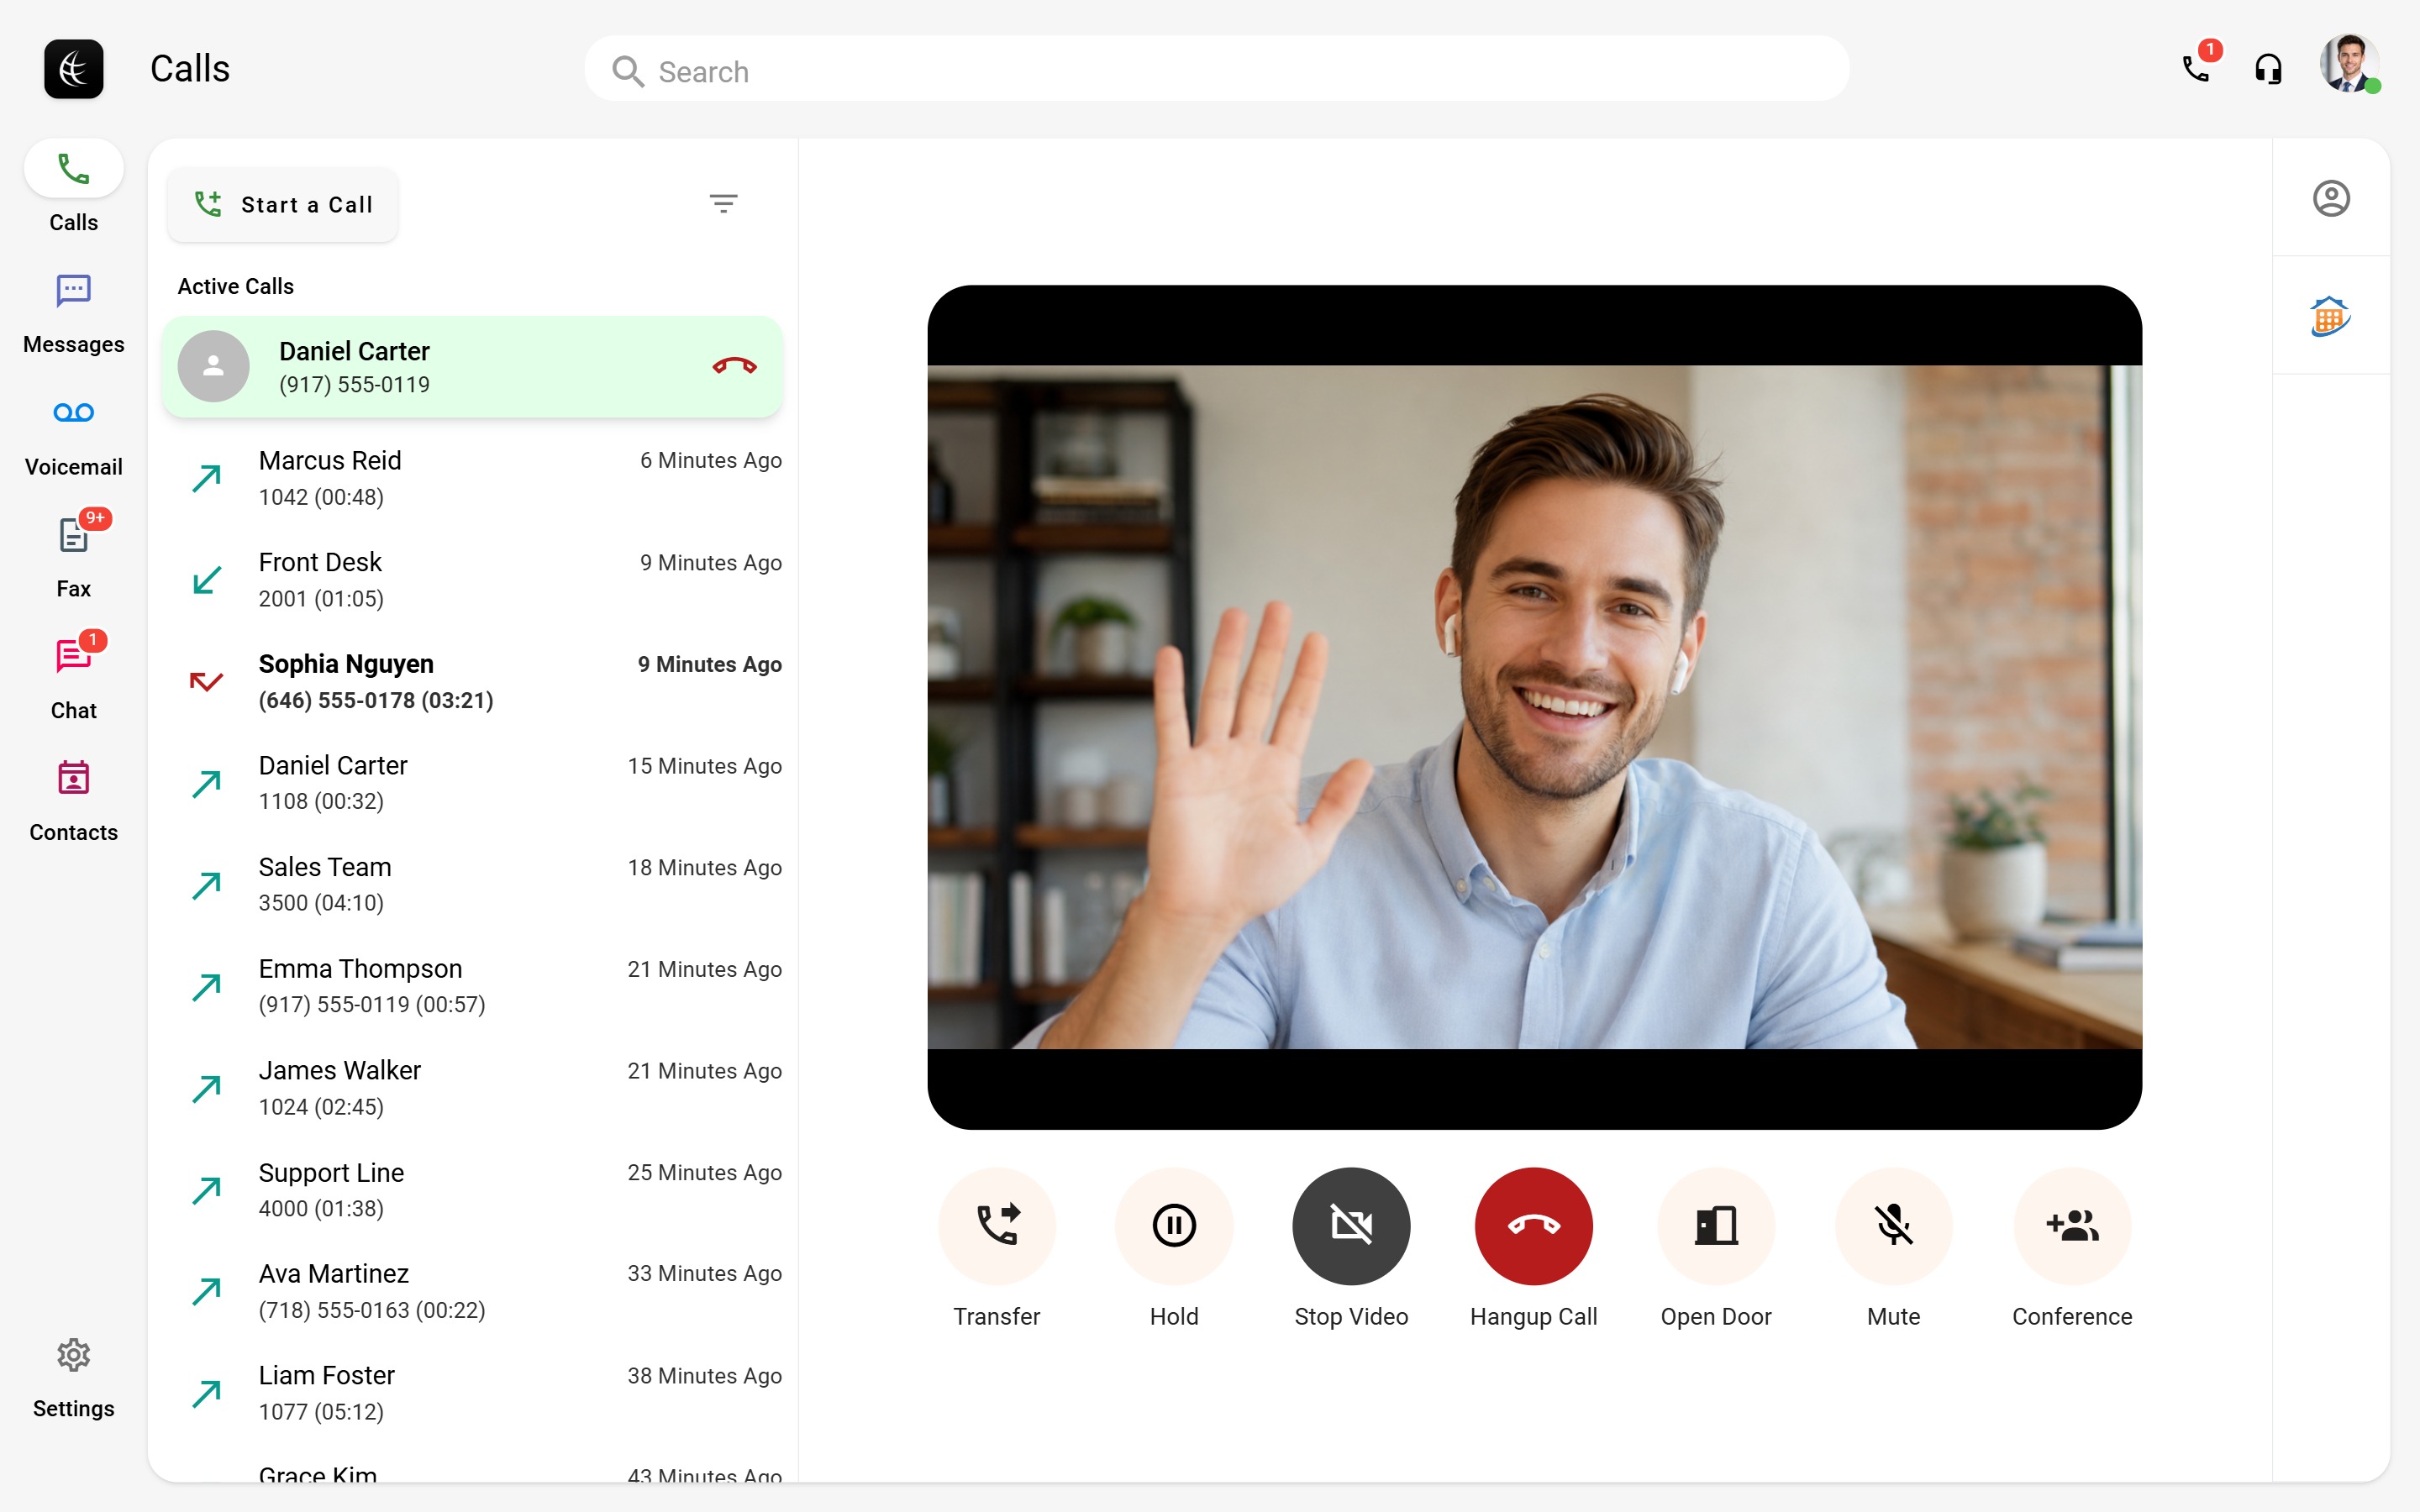Viewport: 2420px width, 1512px height.
Task: Select Emma Thompson call entry
Action: (472, 986)
